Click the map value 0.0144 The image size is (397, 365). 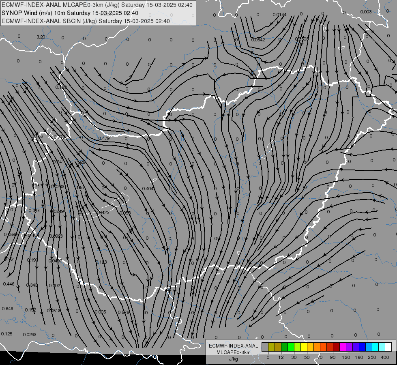tap(279, 15)
